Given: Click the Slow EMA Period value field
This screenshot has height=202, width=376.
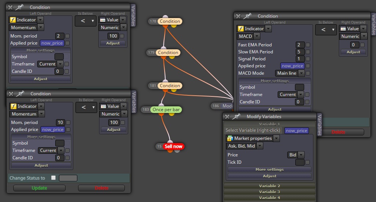Looking at the screenshot, I should 300,52.
